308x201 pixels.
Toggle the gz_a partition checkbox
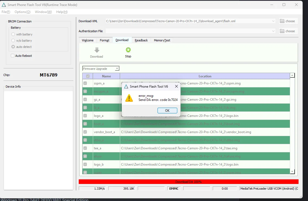[x=85, y=100]
